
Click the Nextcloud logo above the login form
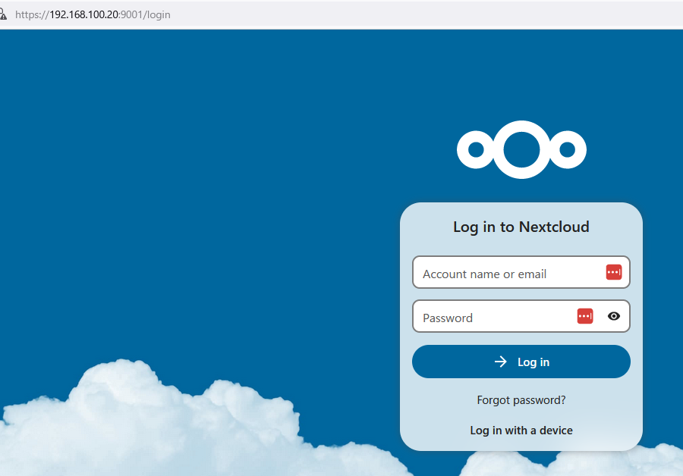[x=521, y=149]
